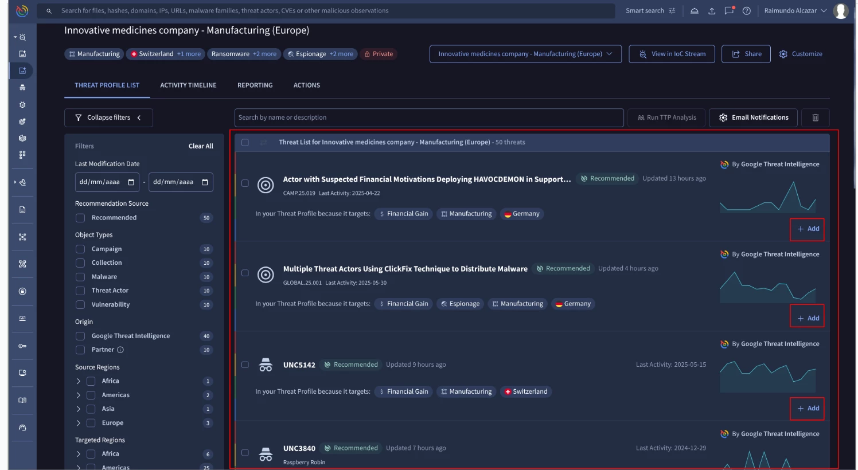Expand Africa under Targeted Regions
858x470 pixels.
click(x=78, y=454)
